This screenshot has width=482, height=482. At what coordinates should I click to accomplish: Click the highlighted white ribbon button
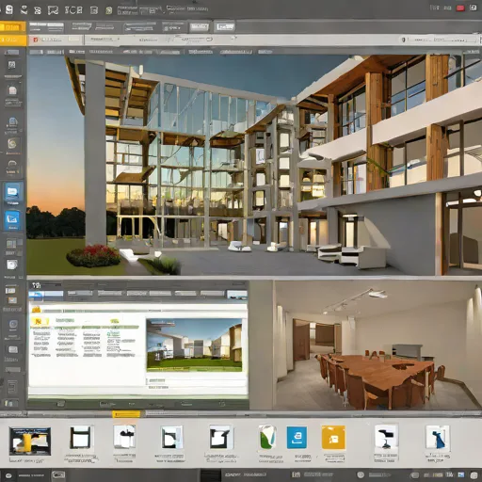coord(225,27)
